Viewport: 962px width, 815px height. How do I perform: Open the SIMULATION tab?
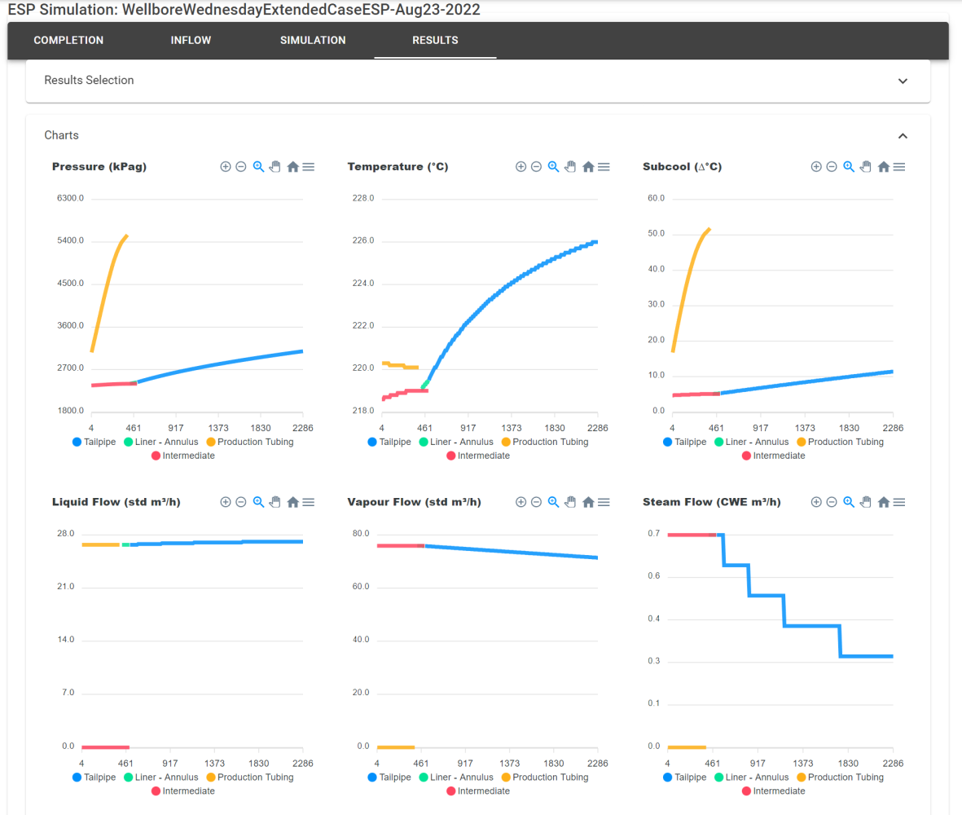click(313, 40)
